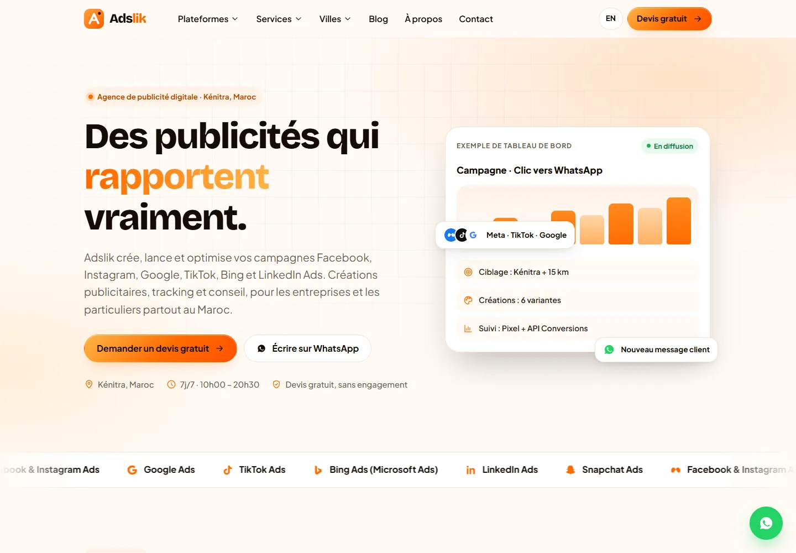Open the Blog page
The height and width of the screenshot is (553, 796).
pos(378,19)
